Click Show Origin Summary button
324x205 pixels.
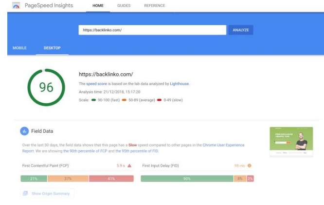[x=47, y=193]
